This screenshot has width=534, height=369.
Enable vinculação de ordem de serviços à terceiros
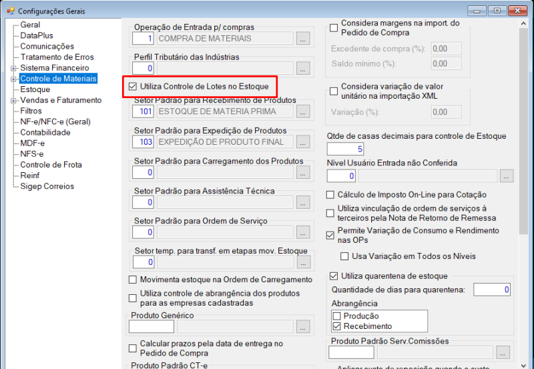pos(330,213)
